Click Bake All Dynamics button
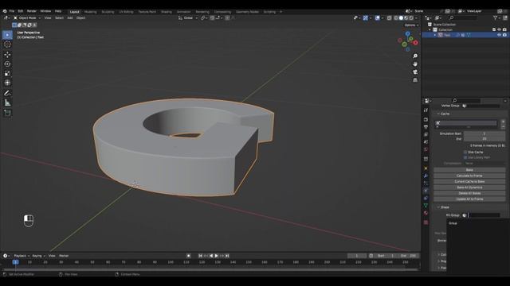Screen dimensions: 510x286 pyautogui.click(x=469, y=187)
